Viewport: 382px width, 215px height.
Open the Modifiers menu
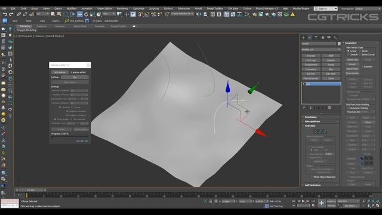pyautogui.click(x=72, y=8)
